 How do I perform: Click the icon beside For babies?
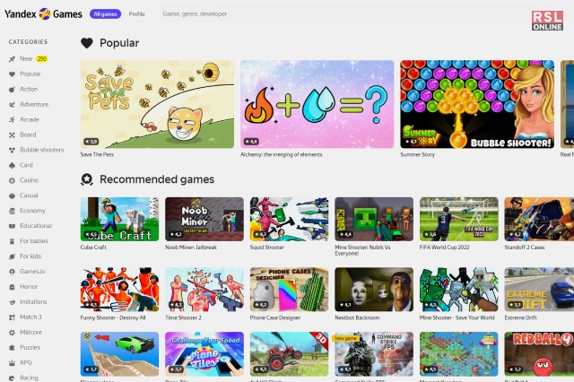point(12,241)
